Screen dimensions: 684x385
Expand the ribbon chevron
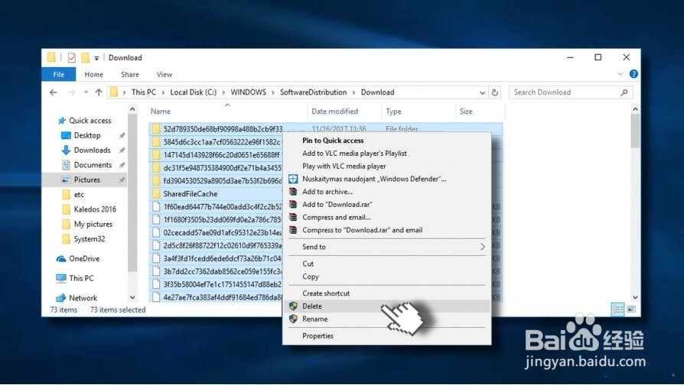coord(620,74)
